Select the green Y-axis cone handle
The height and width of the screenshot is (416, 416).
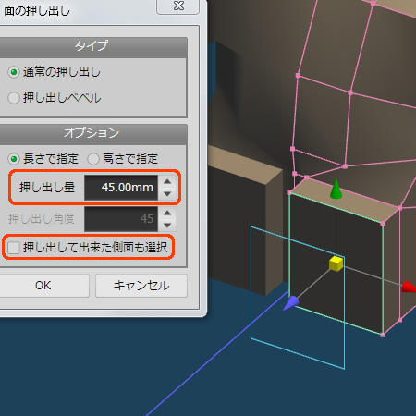[336, 190]
